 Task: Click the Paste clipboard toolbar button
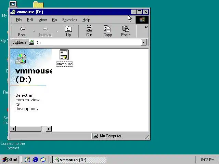pos(126,31)
